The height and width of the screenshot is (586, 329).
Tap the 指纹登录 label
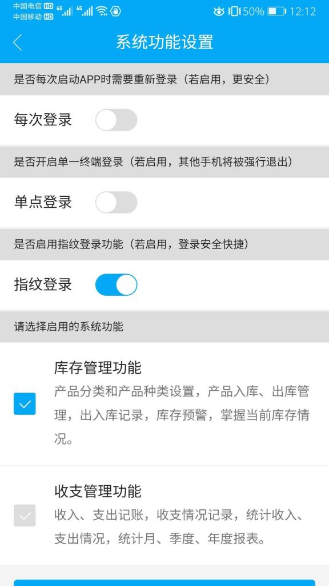pyautogui.click(x=43, y=285)
